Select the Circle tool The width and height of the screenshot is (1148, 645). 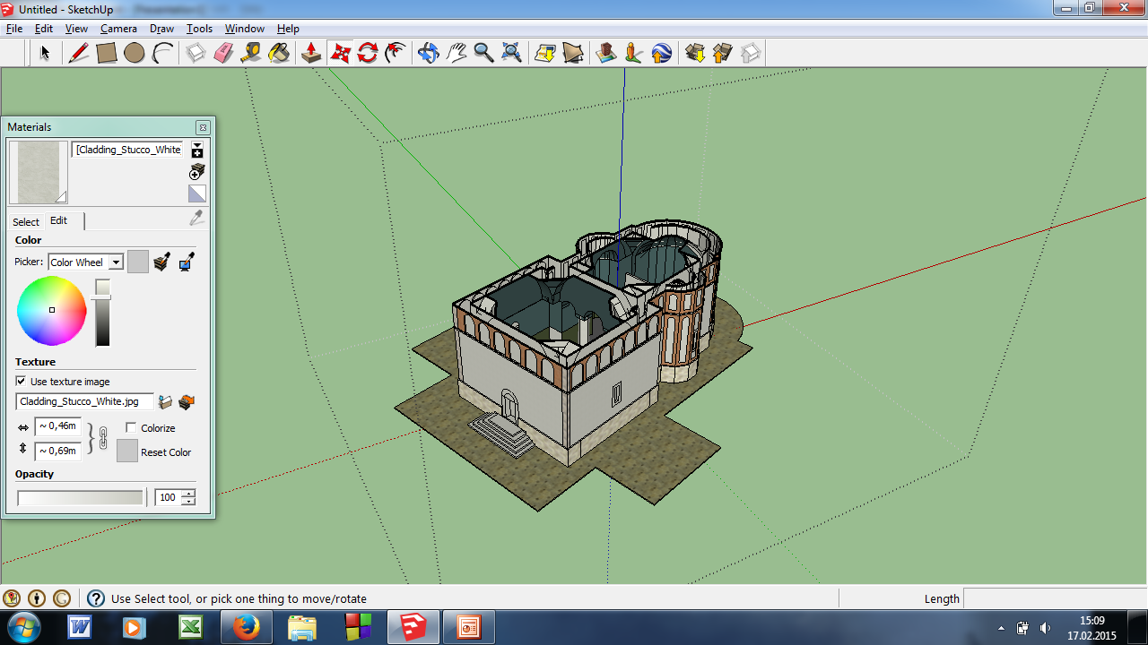tap(135, 53)
